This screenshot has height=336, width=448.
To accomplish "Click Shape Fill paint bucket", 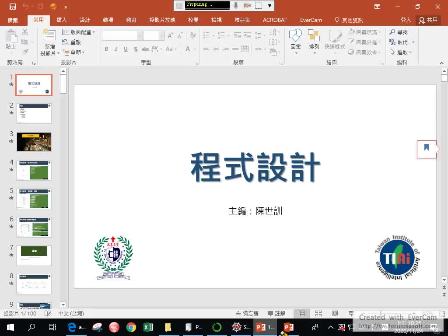I will 351,31.
